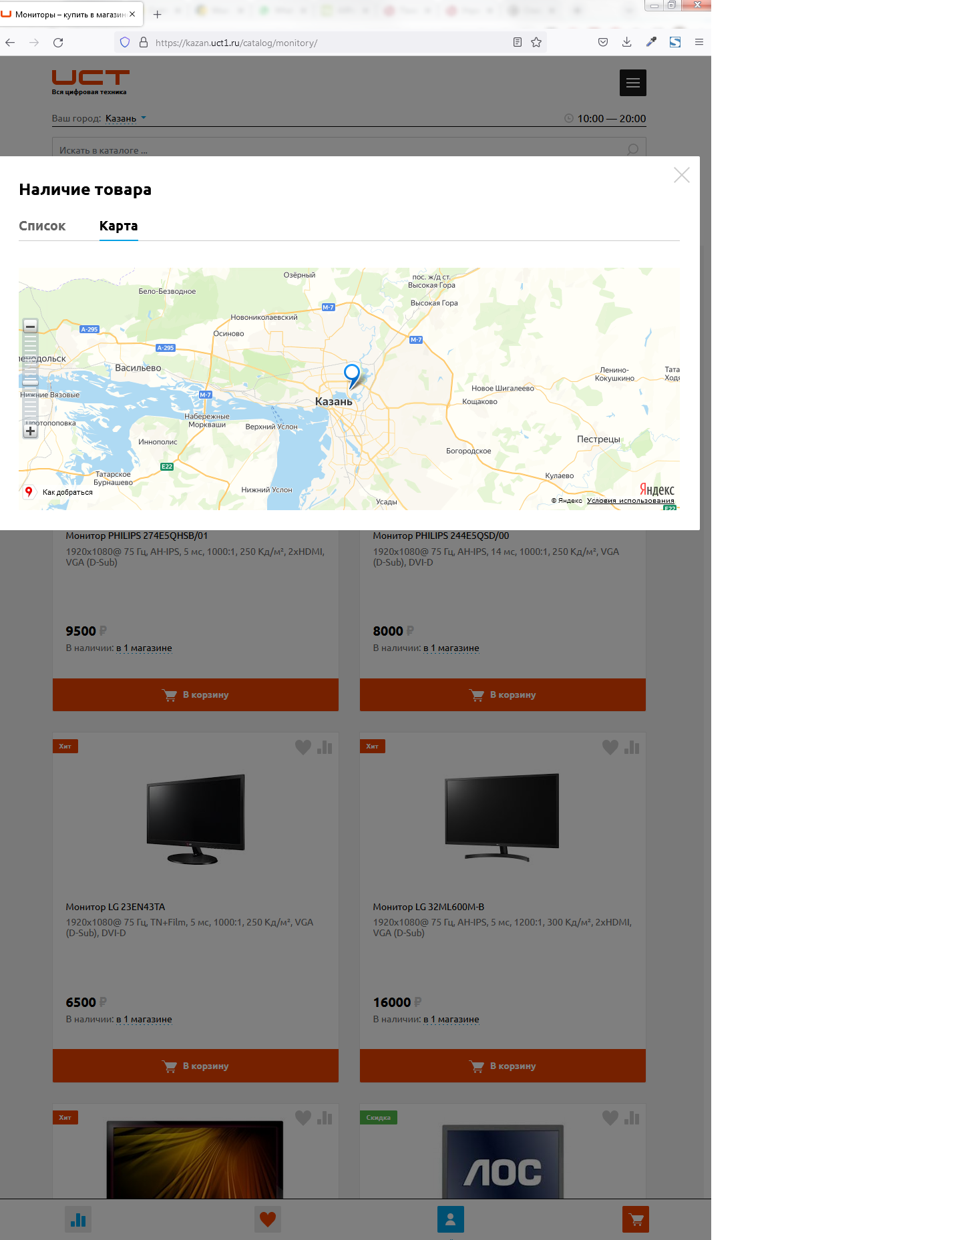Open Firefox application menu
The image size is (973, 1240).
click(699, 42)
